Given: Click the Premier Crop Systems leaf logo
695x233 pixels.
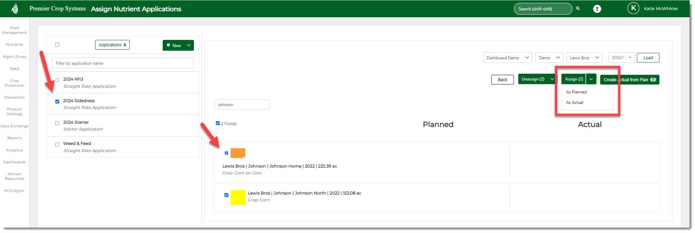Looking at the screenshot, I should [x=15, y=9].
